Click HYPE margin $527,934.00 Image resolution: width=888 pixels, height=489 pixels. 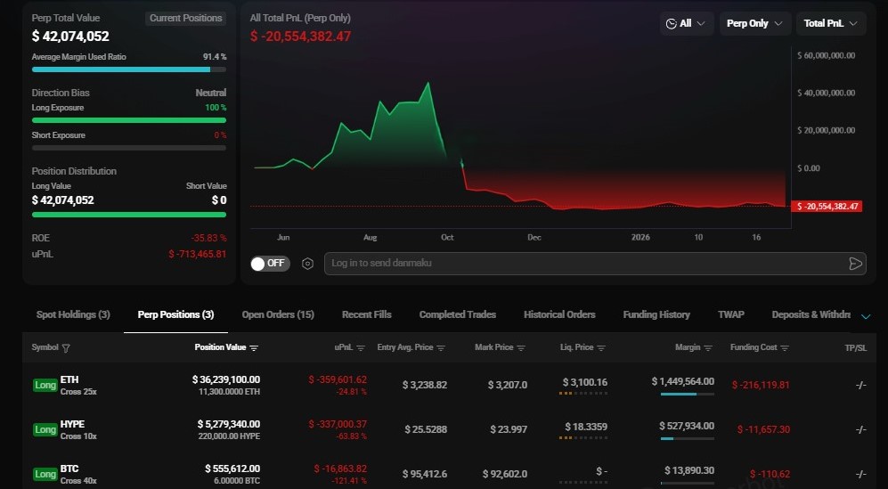click(x=687, y=426)
